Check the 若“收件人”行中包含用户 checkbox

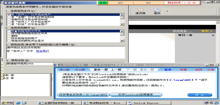click(x=9, y=22)
